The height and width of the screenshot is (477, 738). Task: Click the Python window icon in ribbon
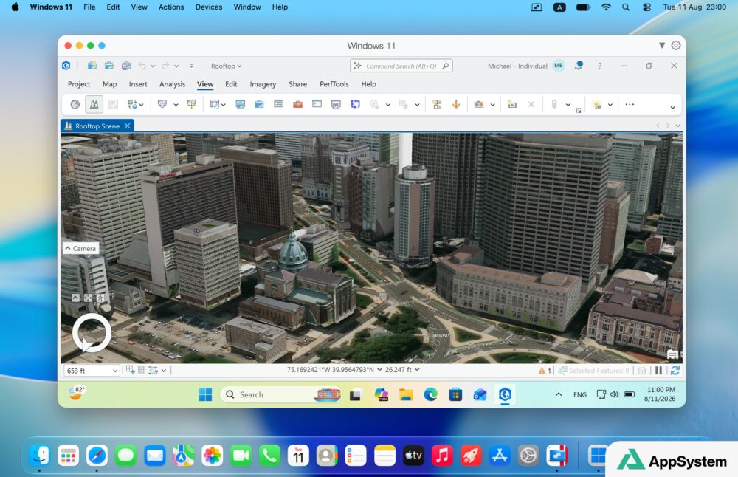(317, 104)
